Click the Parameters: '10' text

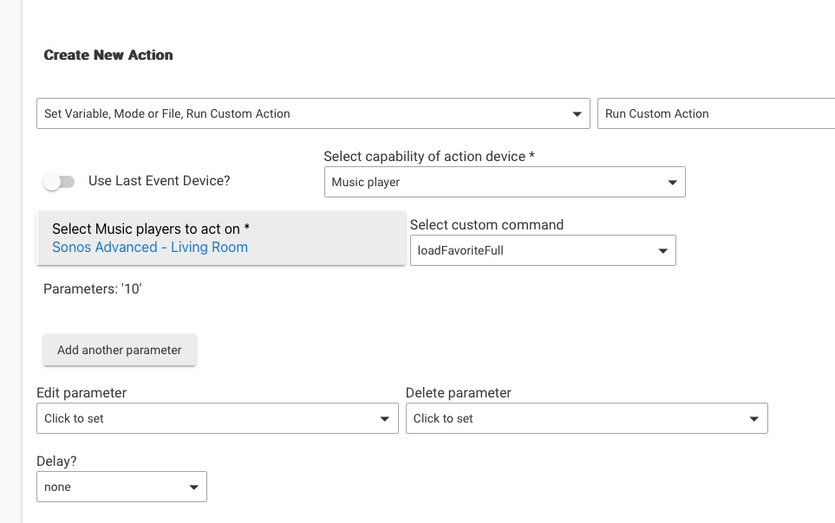(x=93, y=289)
